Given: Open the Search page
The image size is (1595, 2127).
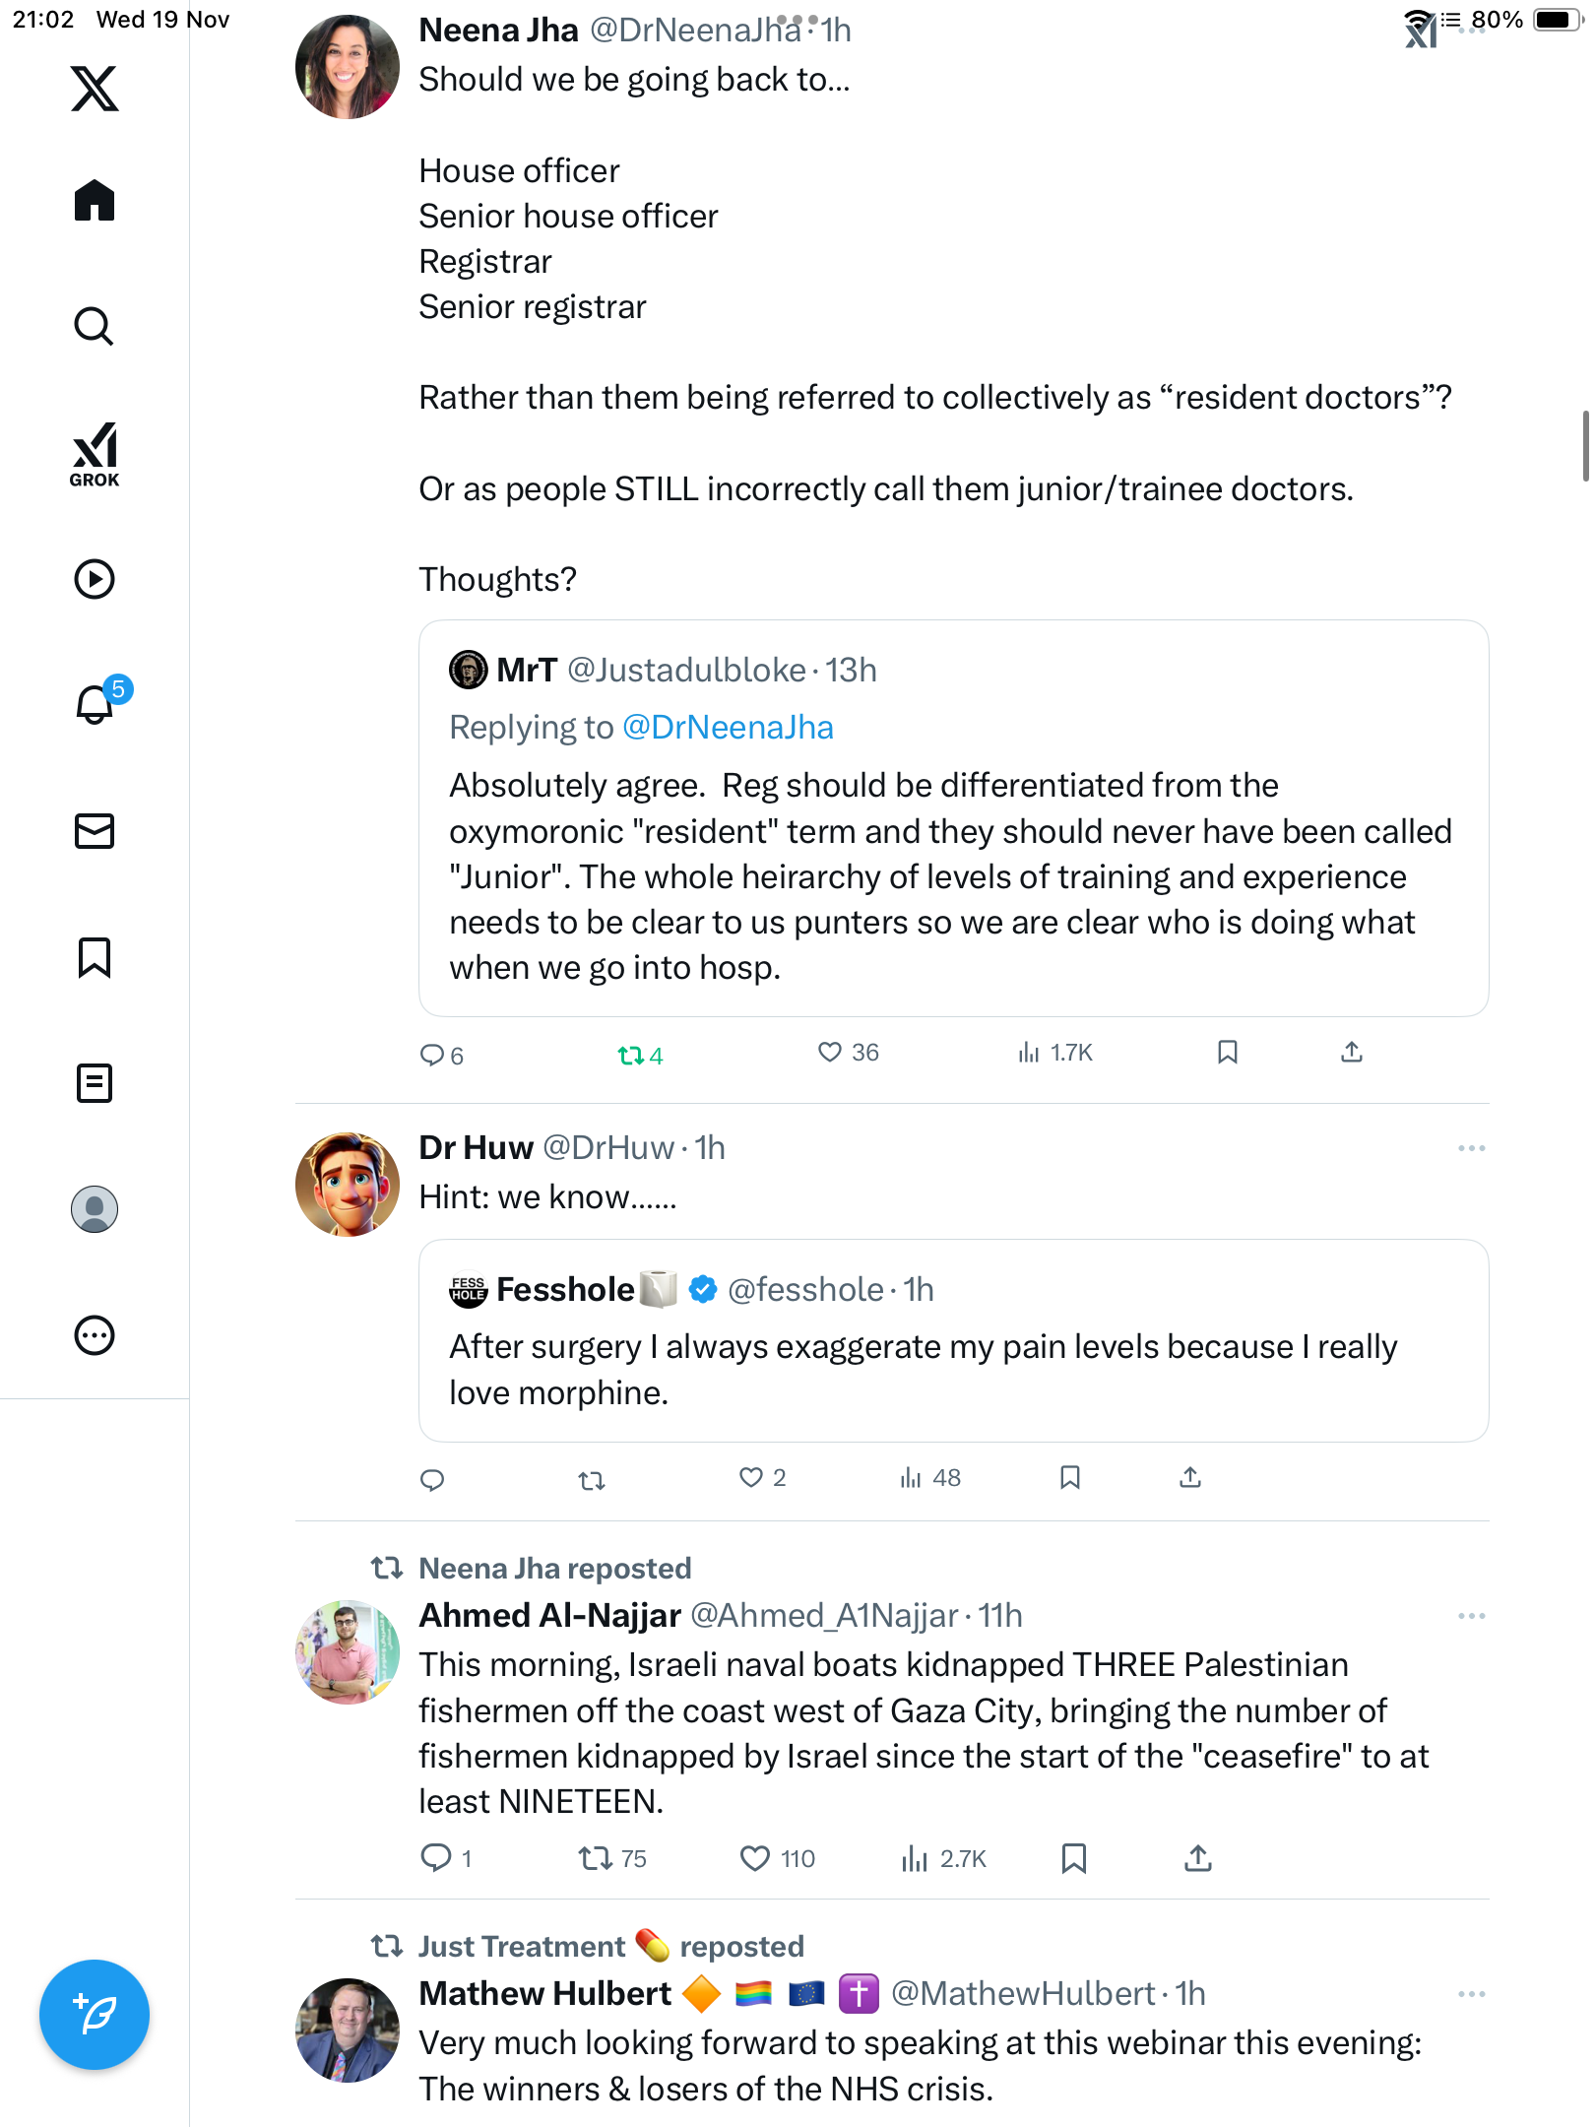Looking at the screenshot, I should point(95,327).
